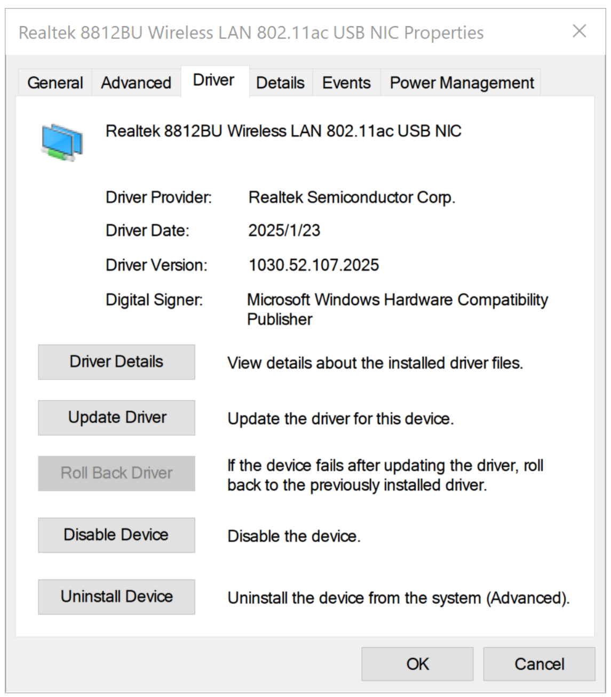
Task: Go to the Details tab
Action: point(280,83)
